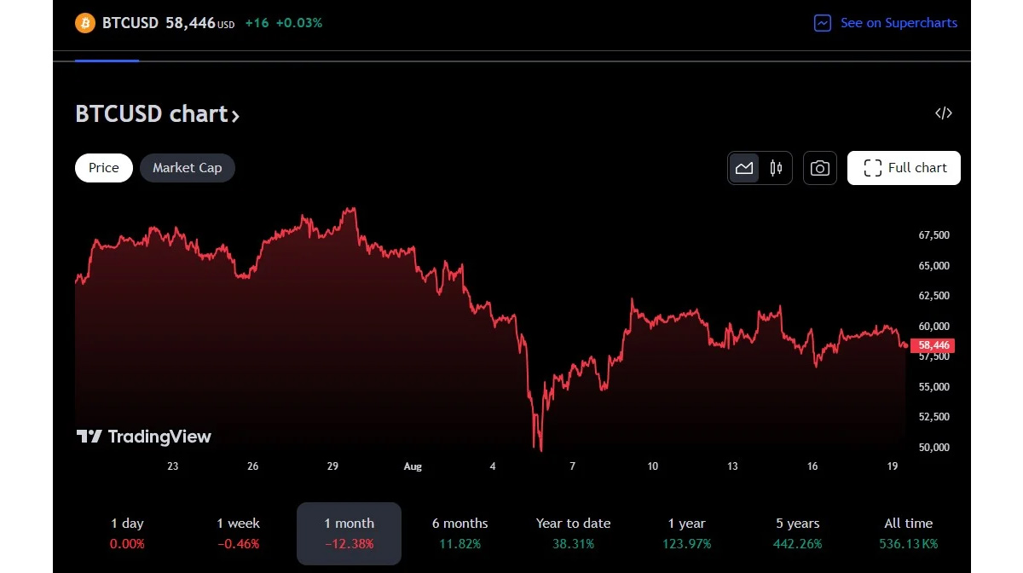Click the 13 date axis label
1023x573 pixels.
732,466
